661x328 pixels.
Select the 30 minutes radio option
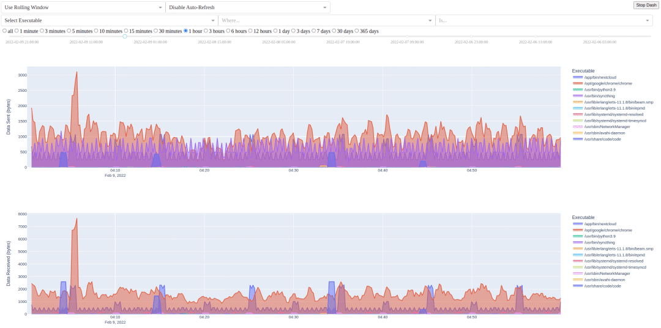tap(156, 31)
